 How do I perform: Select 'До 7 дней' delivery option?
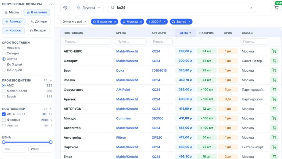pos(4,70)
